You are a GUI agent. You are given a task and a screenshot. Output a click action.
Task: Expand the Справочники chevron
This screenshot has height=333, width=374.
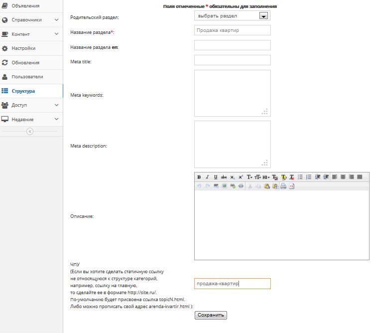point(57,20)
